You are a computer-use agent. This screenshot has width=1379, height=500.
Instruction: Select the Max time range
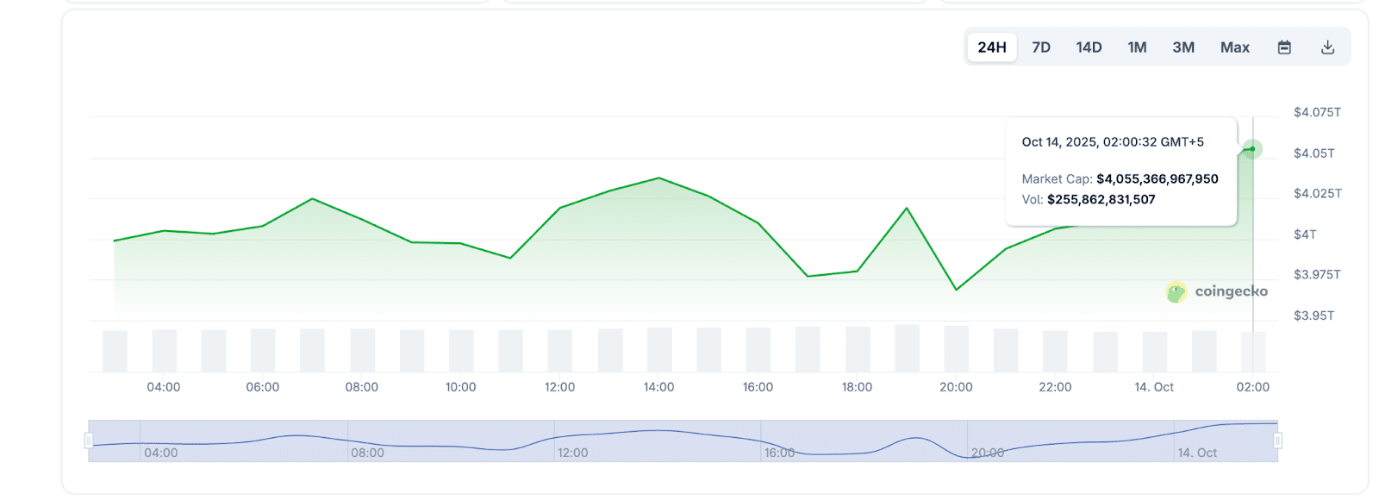coord(1234,47)
